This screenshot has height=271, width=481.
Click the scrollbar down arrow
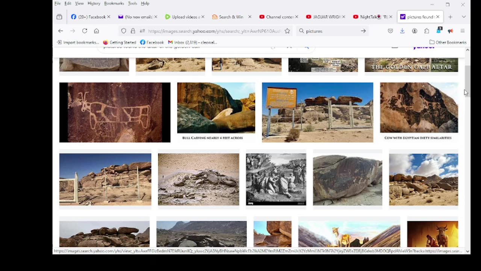click(x=467, y=251)
